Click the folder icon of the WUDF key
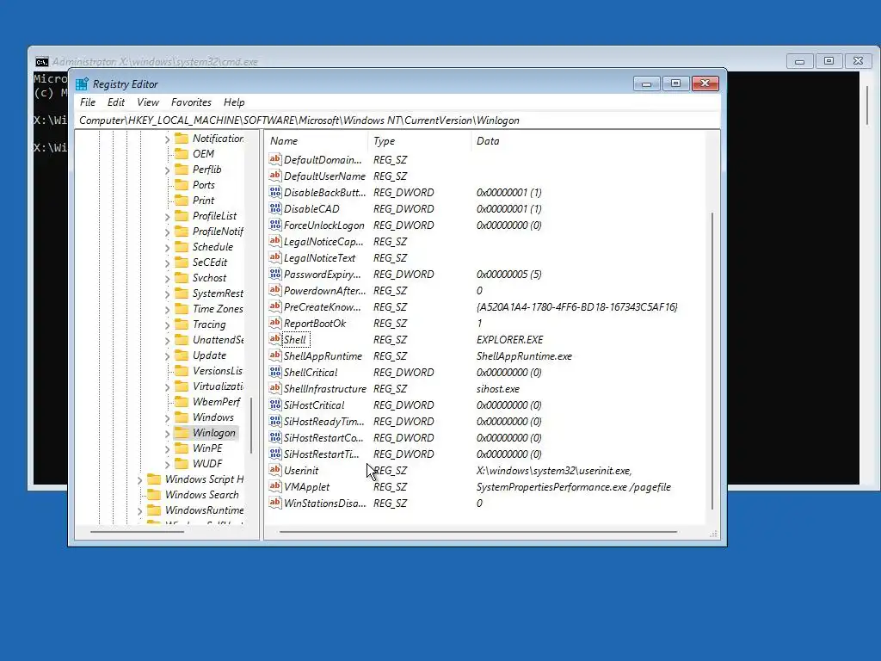 click(x=182, y=463)
